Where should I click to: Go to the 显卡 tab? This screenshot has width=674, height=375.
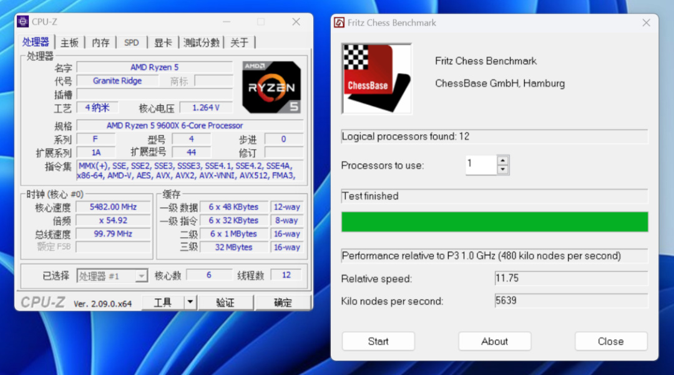point(163,42)
